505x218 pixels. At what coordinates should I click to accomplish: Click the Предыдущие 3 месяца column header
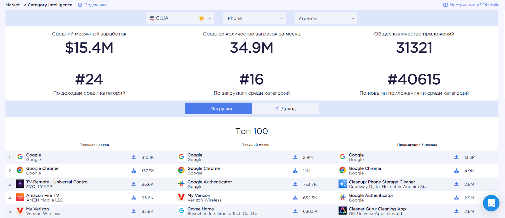417,145
